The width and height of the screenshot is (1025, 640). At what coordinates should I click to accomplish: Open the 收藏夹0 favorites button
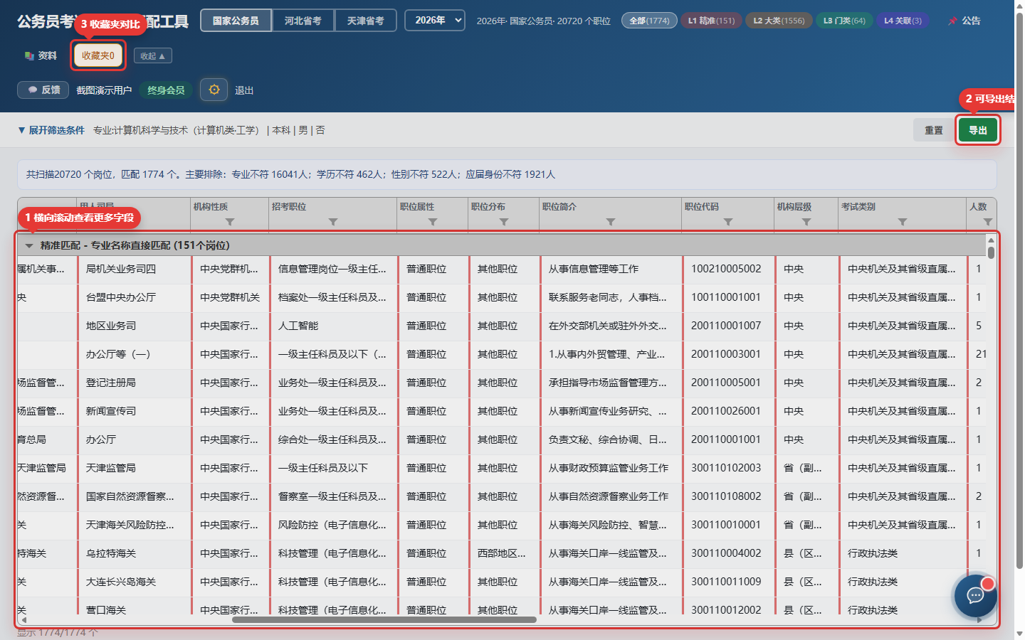98,55
